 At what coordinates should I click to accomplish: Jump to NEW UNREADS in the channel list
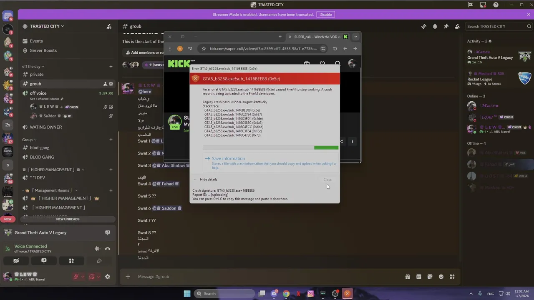point(68,219)
